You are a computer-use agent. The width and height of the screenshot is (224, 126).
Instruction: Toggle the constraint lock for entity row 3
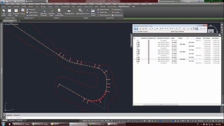pyautogui.click(x=148, y=48)
